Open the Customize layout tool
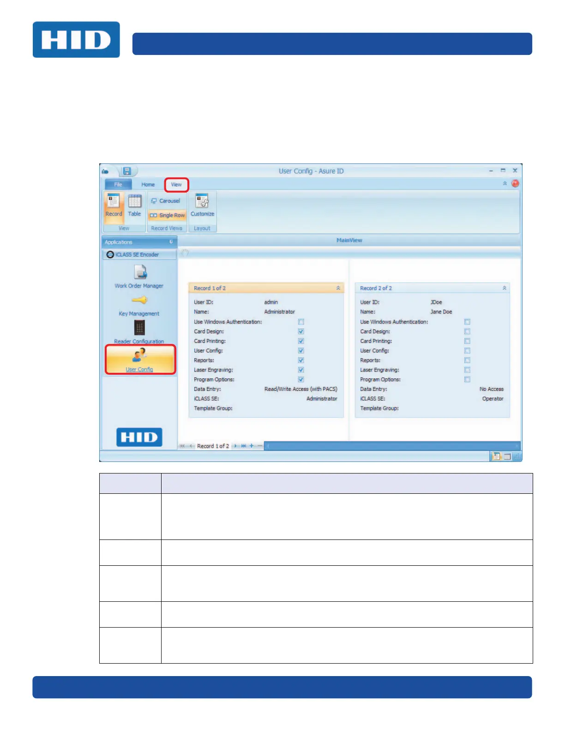The height and width of the screenshot is (731, 565). pyautogui.click(x=202, y=206)
